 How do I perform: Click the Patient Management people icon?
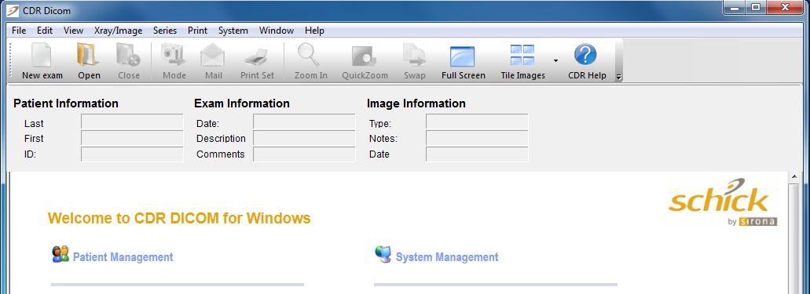coord(60,254)
